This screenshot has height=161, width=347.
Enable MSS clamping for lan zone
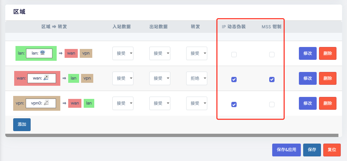(272, 55)
